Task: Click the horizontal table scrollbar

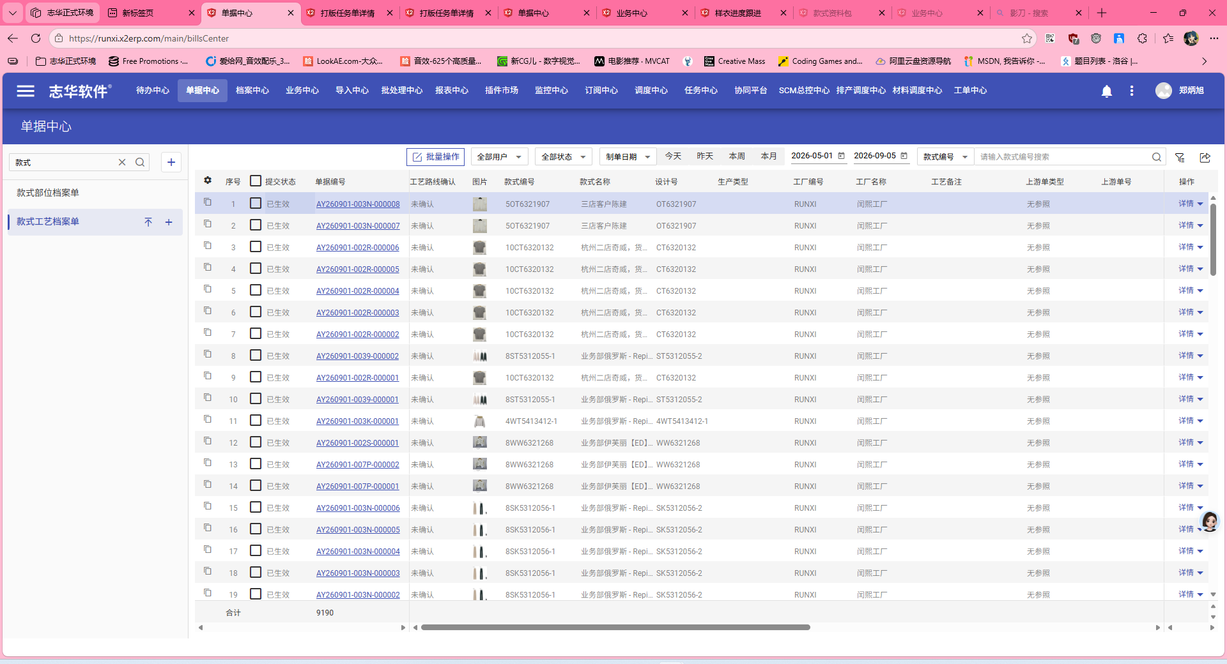Action: tap(615, 628)
